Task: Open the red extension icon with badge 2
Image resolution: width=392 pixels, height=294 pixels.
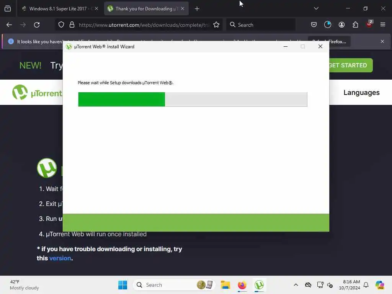Action: (x=369, y=24)
